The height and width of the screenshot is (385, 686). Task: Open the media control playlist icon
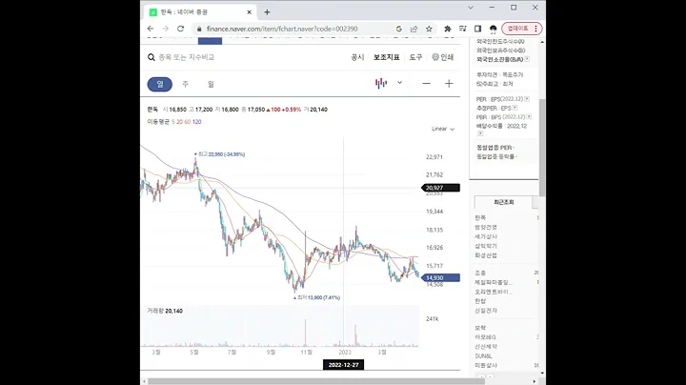point(462,29)
